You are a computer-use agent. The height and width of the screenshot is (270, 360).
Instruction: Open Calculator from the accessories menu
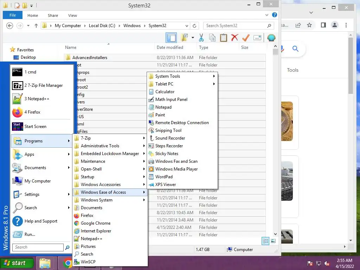click(x=182, y=92)
